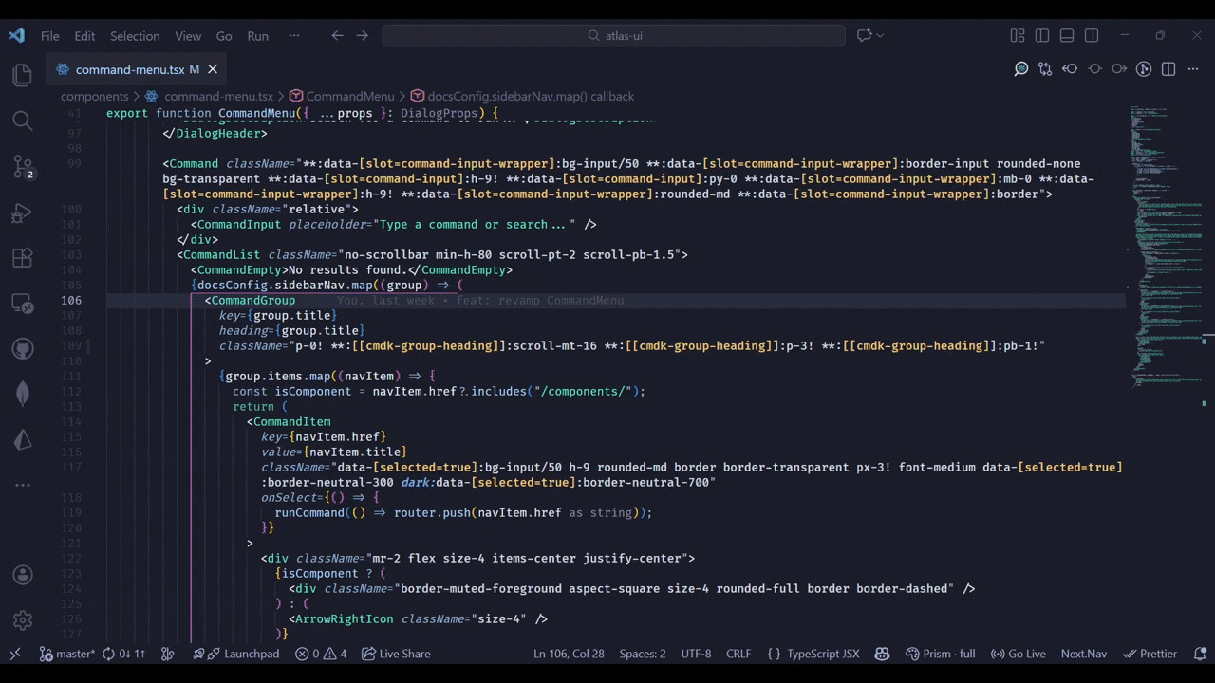Toggle the secondary side bar
1215x683 pixels.
[1092, 36]
